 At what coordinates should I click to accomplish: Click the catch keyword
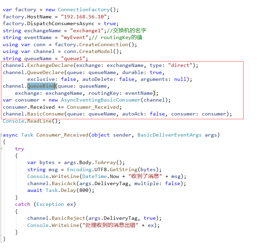coord(23,204)
